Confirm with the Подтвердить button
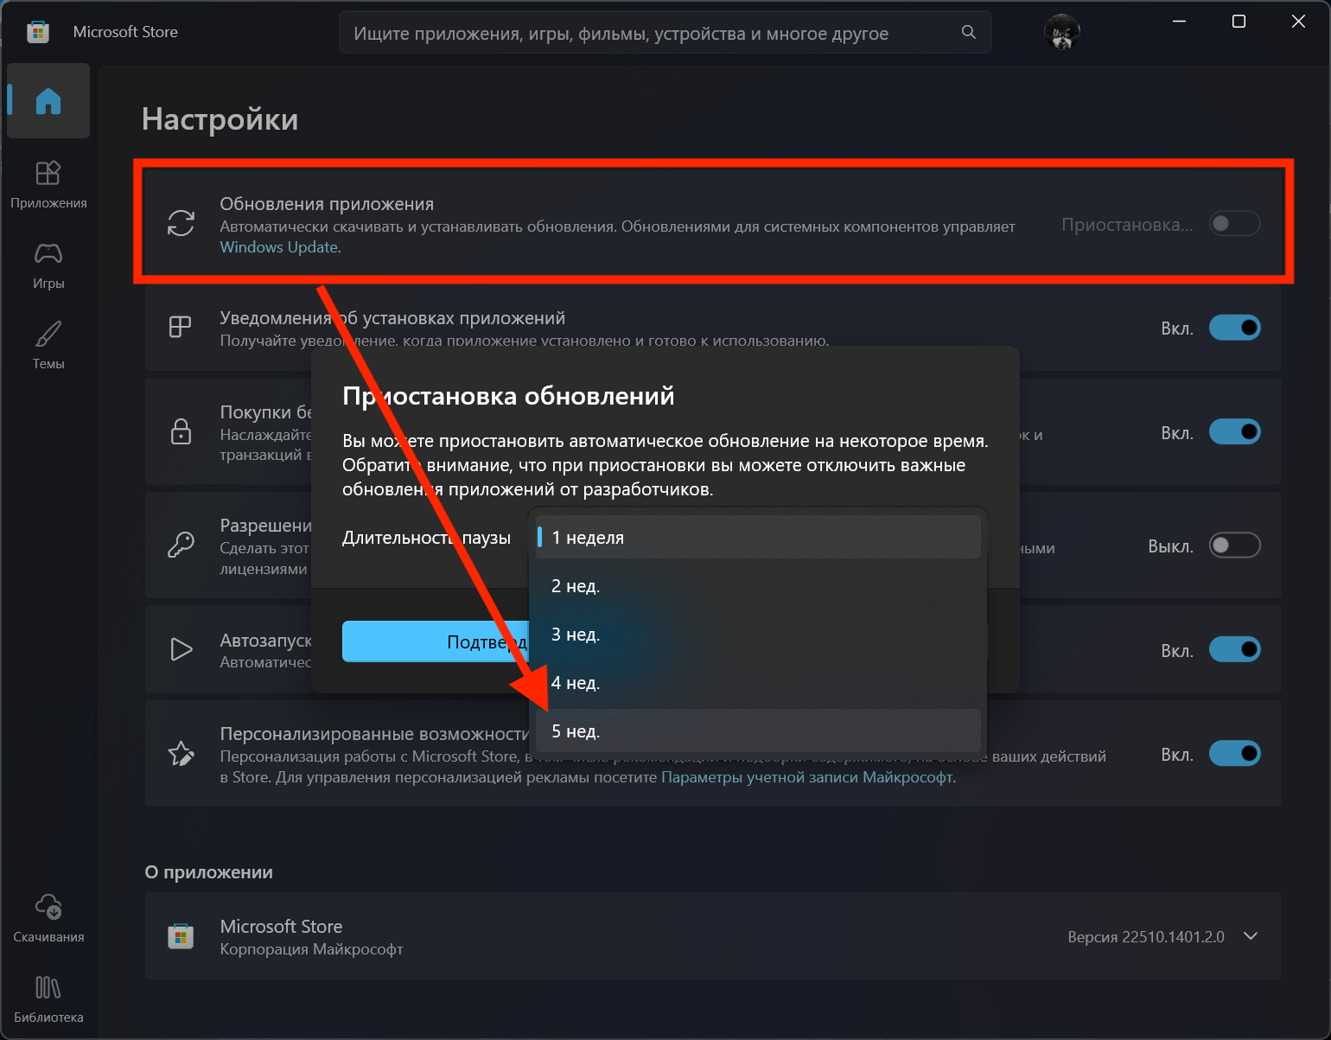 (x=436, y=641)
